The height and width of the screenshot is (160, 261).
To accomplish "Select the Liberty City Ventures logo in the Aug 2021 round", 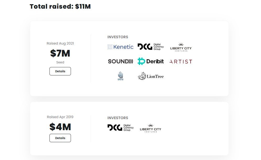I will point(181,47).
